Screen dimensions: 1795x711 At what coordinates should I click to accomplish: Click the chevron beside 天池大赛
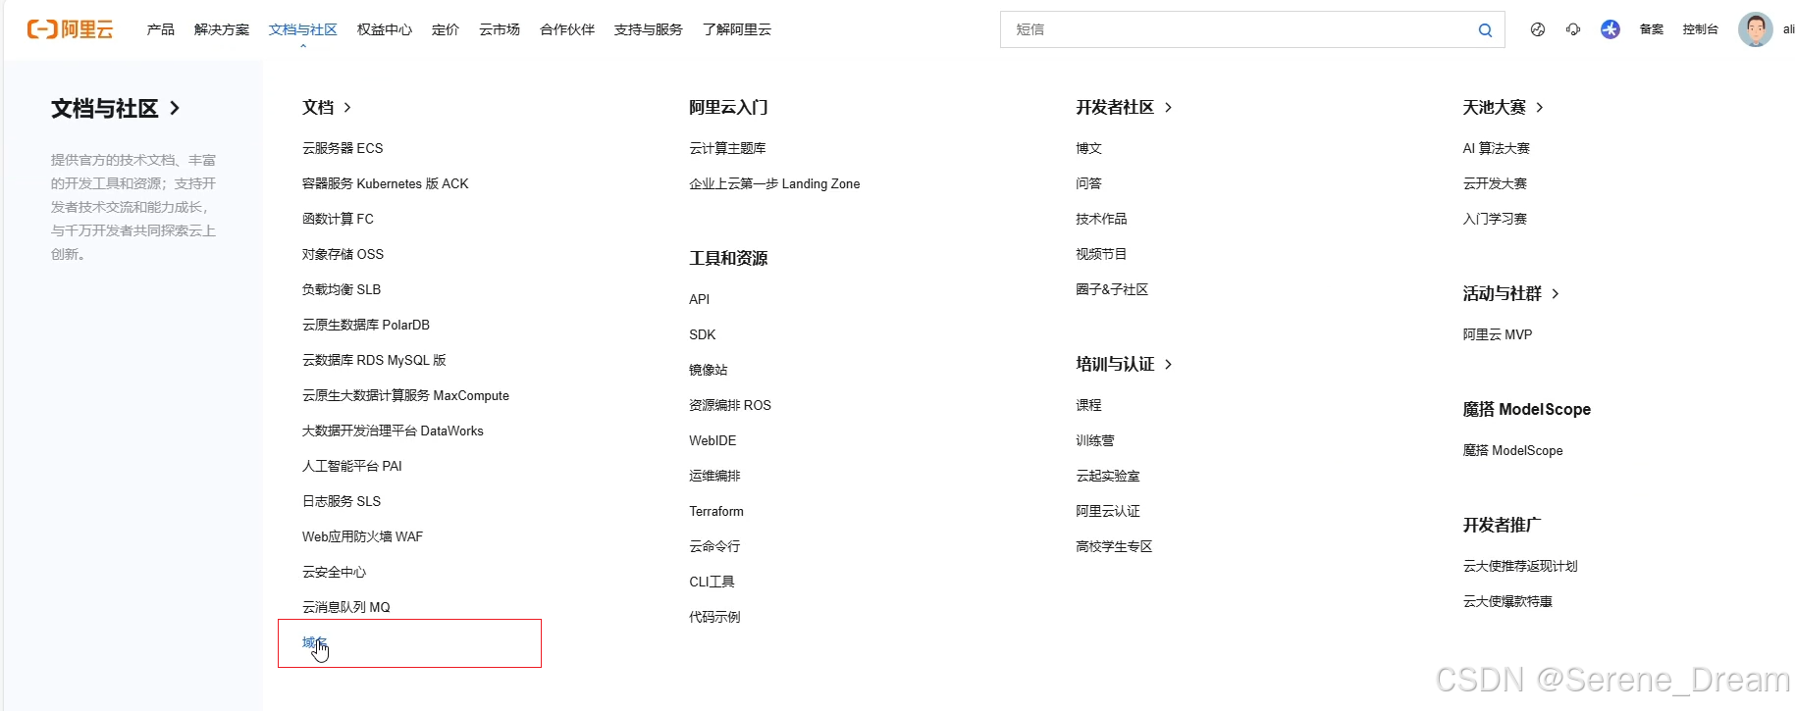[1539, 108]
